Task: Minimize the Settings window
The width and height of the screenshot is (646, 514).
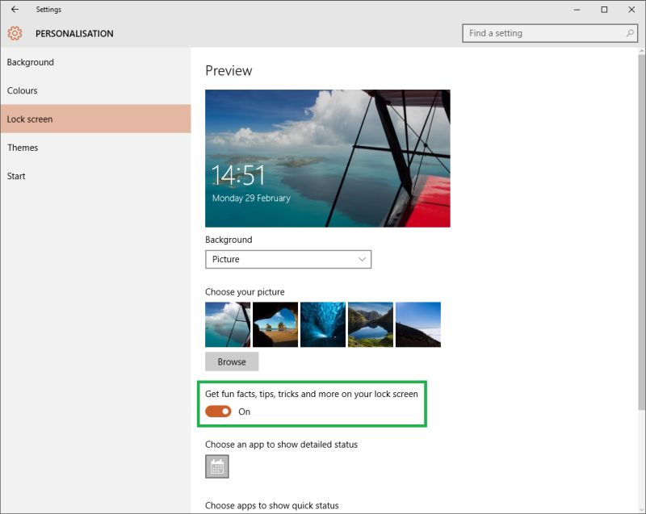Action: click(x=576, y=10)
